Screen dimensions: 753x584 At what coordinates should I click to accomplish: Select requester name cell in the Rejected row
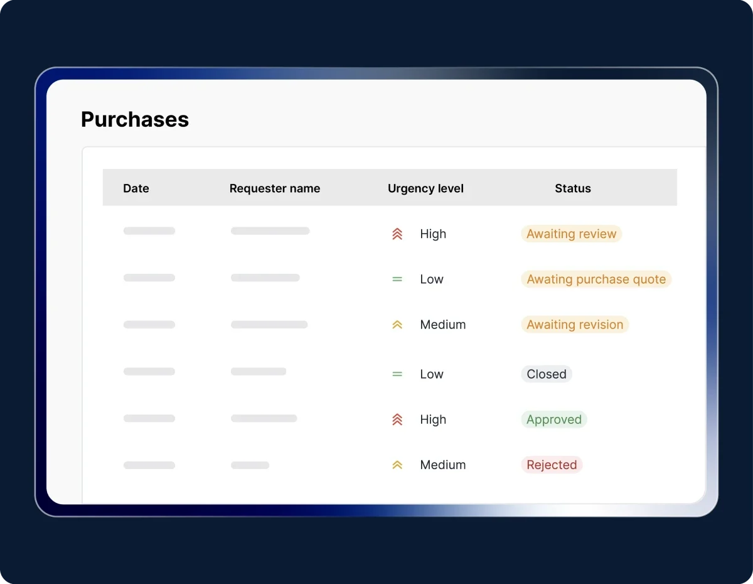click(x=250, y=465)
